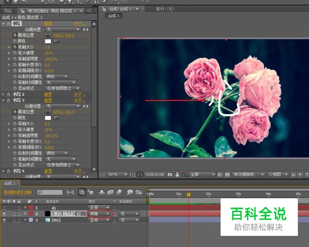Toggle the fx switch of the 书写 2 effect
309x247 pixels.
[x=8, y=95]
